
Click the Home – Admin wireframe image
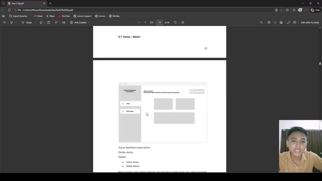click(163, 112)
